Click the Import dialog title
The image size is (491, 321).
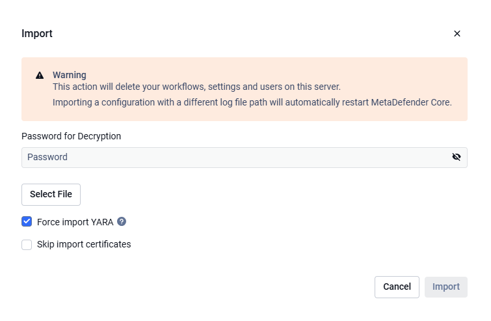point(37,34)
